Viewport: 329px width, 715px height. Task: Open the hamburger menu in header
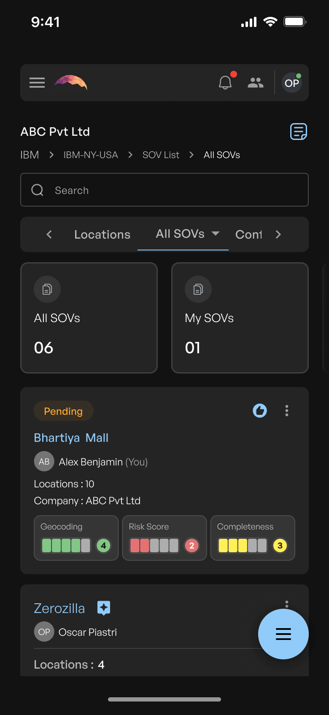click(37, 83)
